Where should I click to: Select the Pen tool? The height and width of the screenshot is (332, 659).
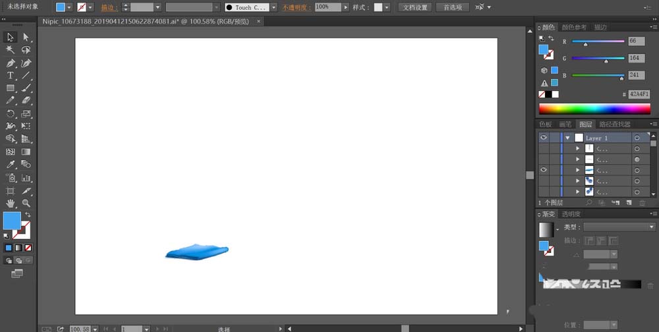pyautogui.click(x=10, y=63)
